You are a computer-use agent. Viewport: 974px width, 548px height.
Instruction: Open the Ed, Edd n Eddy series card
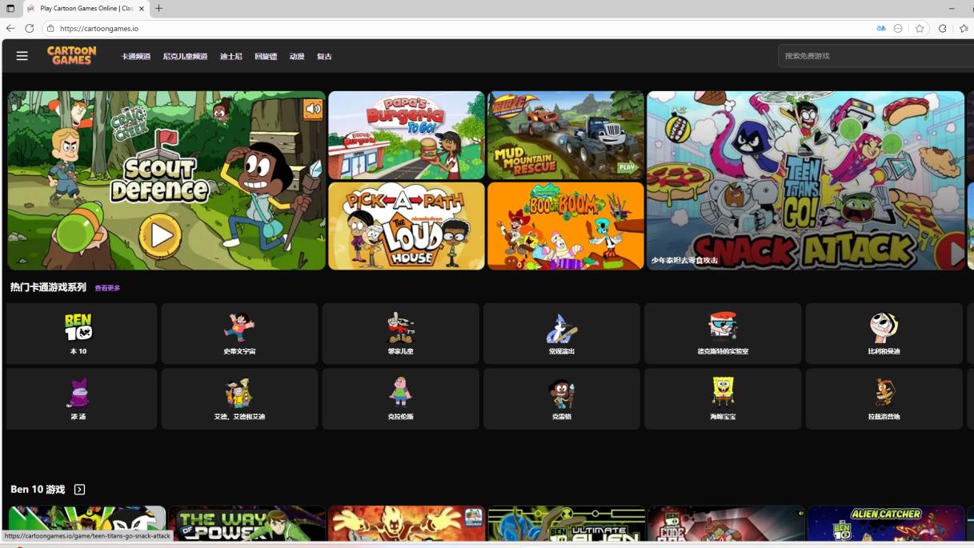[x=239, y=399]
